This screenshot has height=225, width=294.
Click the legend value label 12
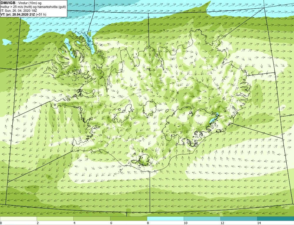(222, 223)
